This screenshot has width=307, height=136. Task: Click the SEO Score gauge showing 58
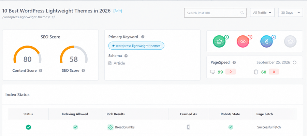tap(74, 55)
